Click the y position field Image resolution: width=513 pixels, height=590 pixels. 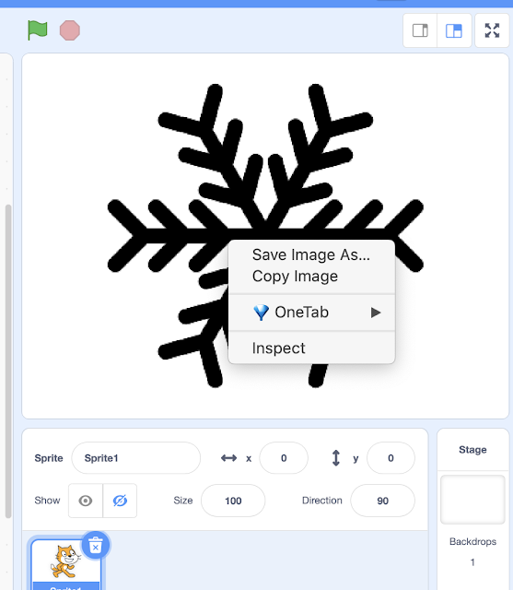(x=391, y=458)
